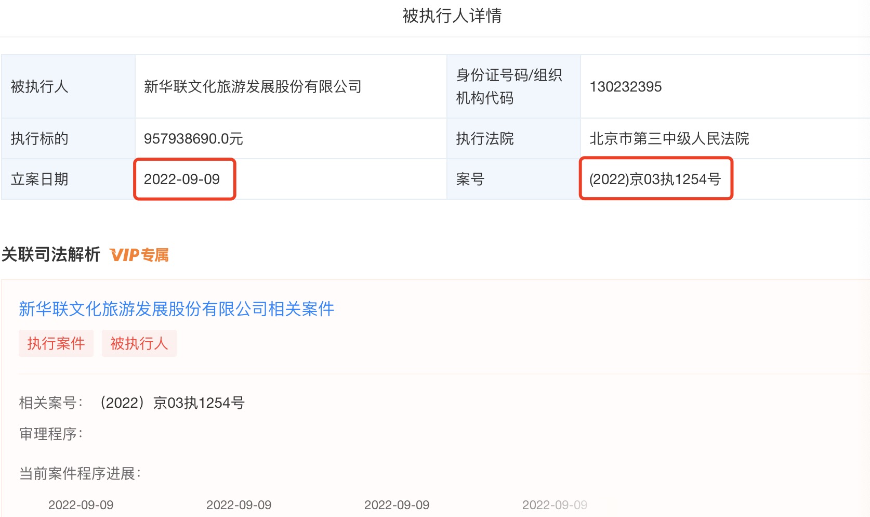Click the 相关案号 case number value

click(x=172, y=403)
